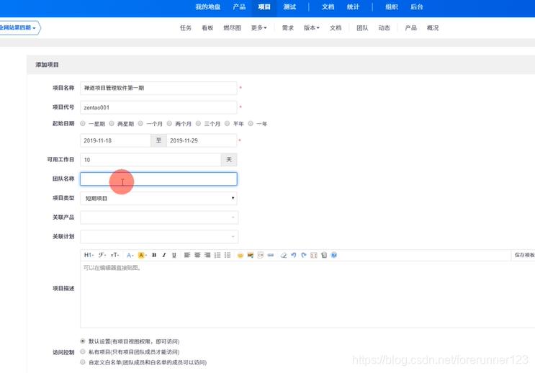Image resolution: width=535 pixels, height=373 pixels.
Task: Switch to the 任务 sub tab
Action: click(x=186, y=28)
